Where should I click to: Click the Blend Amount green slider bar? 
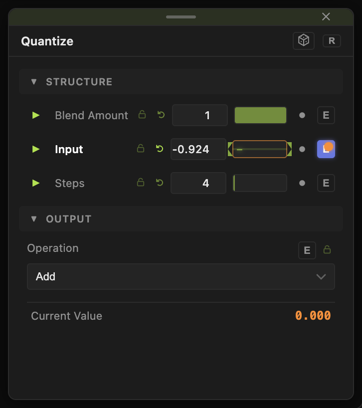tap(260, 115)
